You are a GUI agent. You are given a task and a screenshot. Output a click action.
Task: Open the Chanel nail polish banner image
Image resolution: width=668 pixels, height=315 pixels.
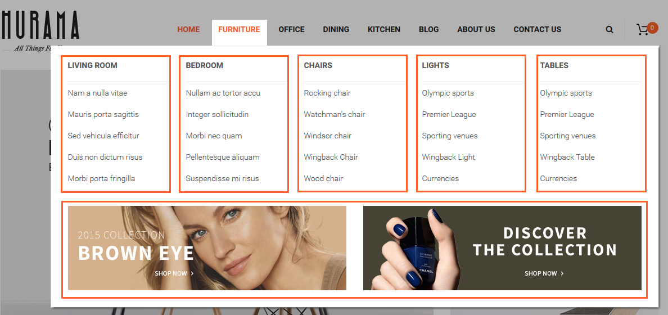[502, 248]
